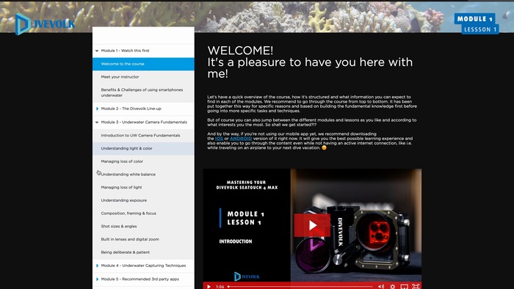Click the MODULE 1 LESSON 1 badge
The image size is (514, 289).
coord(477,23)
